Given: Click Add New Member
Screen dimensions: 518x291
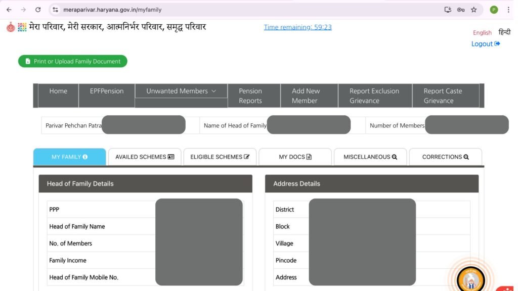Looking at the screenshot, I should (x=308, y=95).
